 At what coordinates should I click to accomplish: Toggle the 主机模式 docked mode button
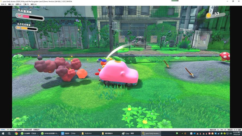click(x=19, y=129)
